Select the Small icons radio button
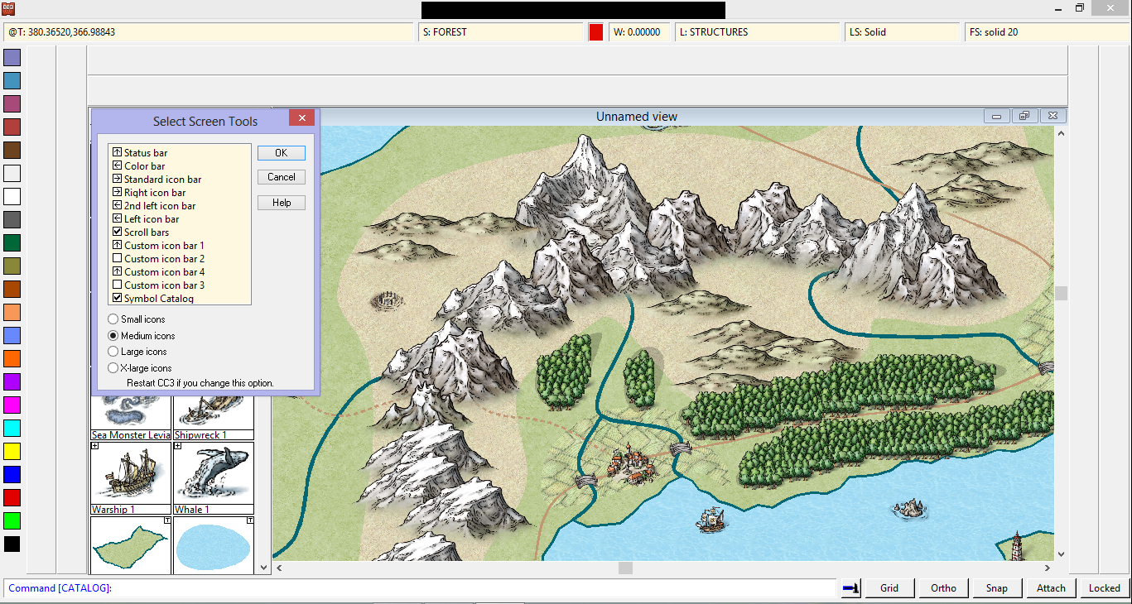The height and width of the screenshot is (604, 1132). click(113, 319)
